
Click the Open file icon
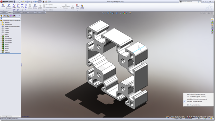coord(23,2)
